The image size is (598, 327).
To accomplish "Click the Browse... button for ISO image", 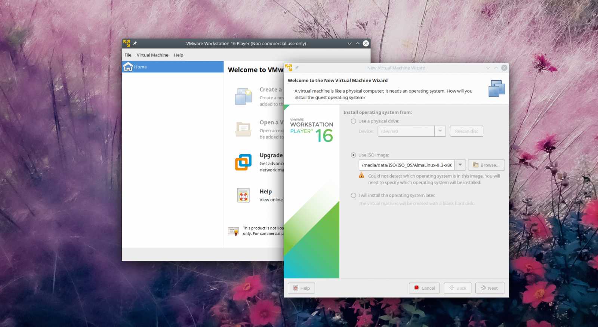I will coord(486,165).
